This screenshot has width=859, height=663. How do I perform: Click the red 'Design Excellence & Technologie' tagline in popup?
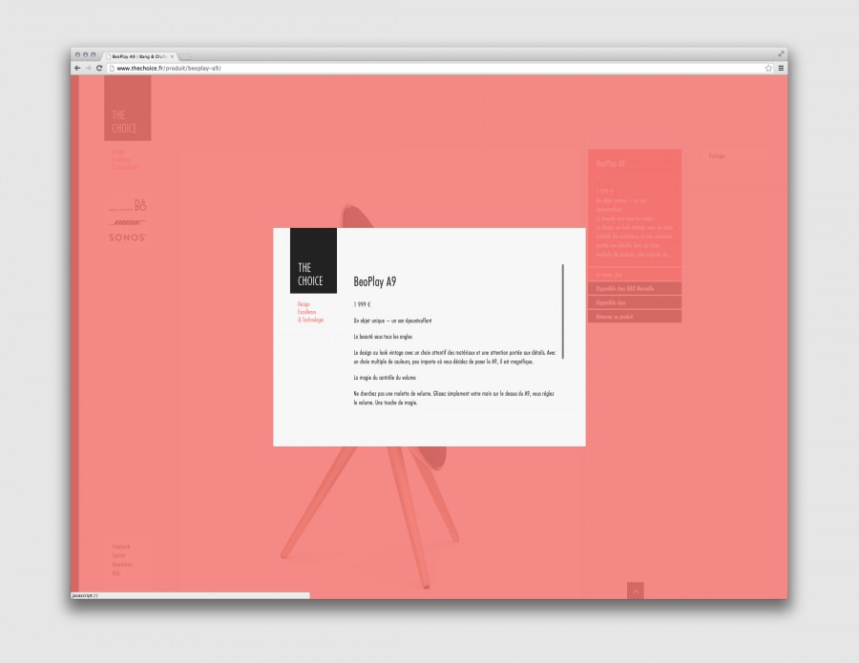point(310,312)
